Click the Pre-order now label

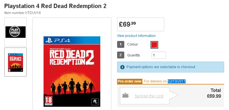pyautogui.click(x=129, y=81)
